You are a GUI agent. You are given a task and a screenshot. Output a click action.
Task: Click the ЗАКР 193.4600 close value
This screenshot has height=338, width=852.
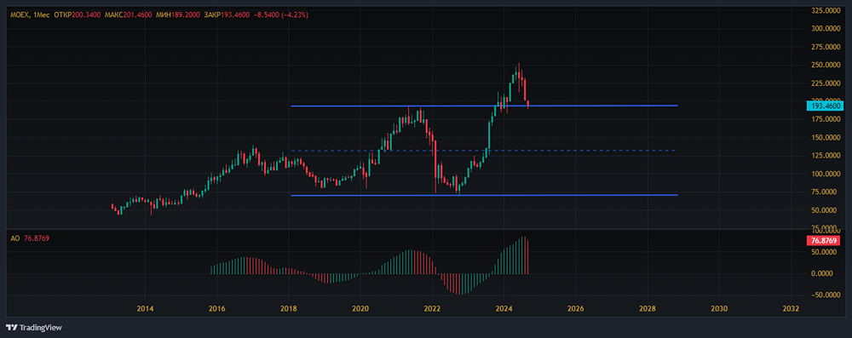click(227, 15)
